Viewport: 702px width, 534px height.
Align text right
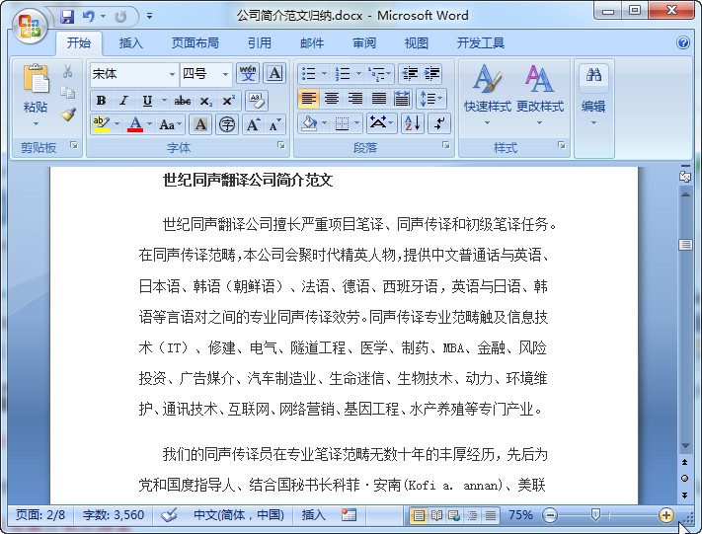click(355, 99)
